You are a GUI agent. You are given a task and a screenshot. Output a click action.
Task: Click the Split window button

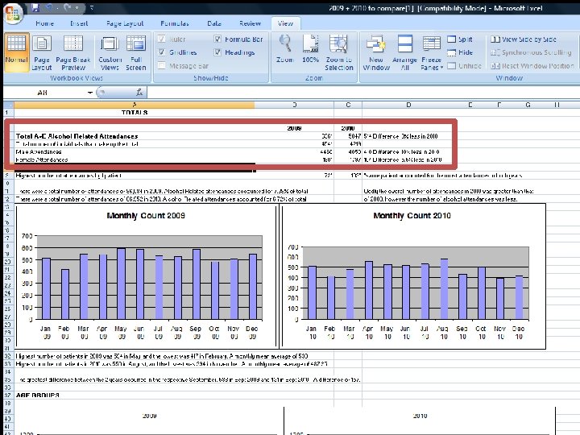coord(460,39)
